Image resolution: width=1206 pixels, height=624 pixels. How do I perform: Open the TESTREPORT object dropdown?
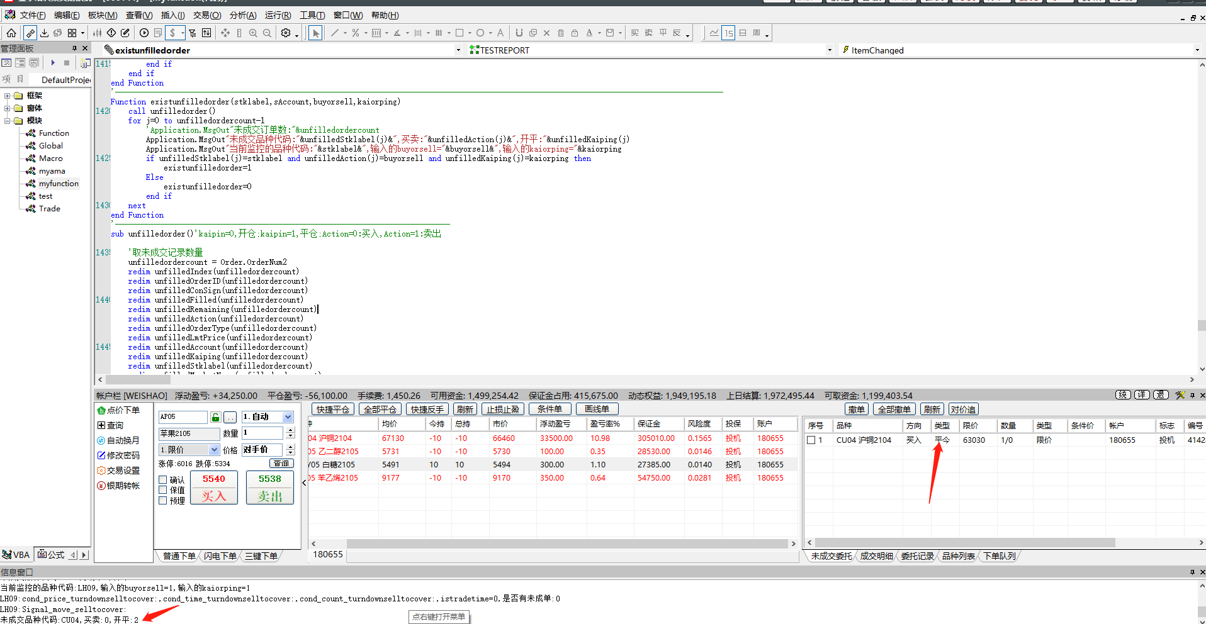(830, 50)
